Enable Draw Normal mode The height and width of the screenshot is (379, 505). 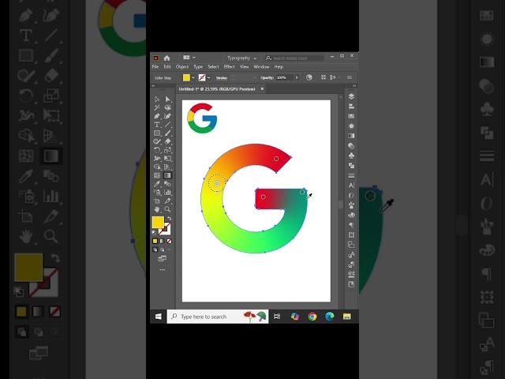[155, 250]
